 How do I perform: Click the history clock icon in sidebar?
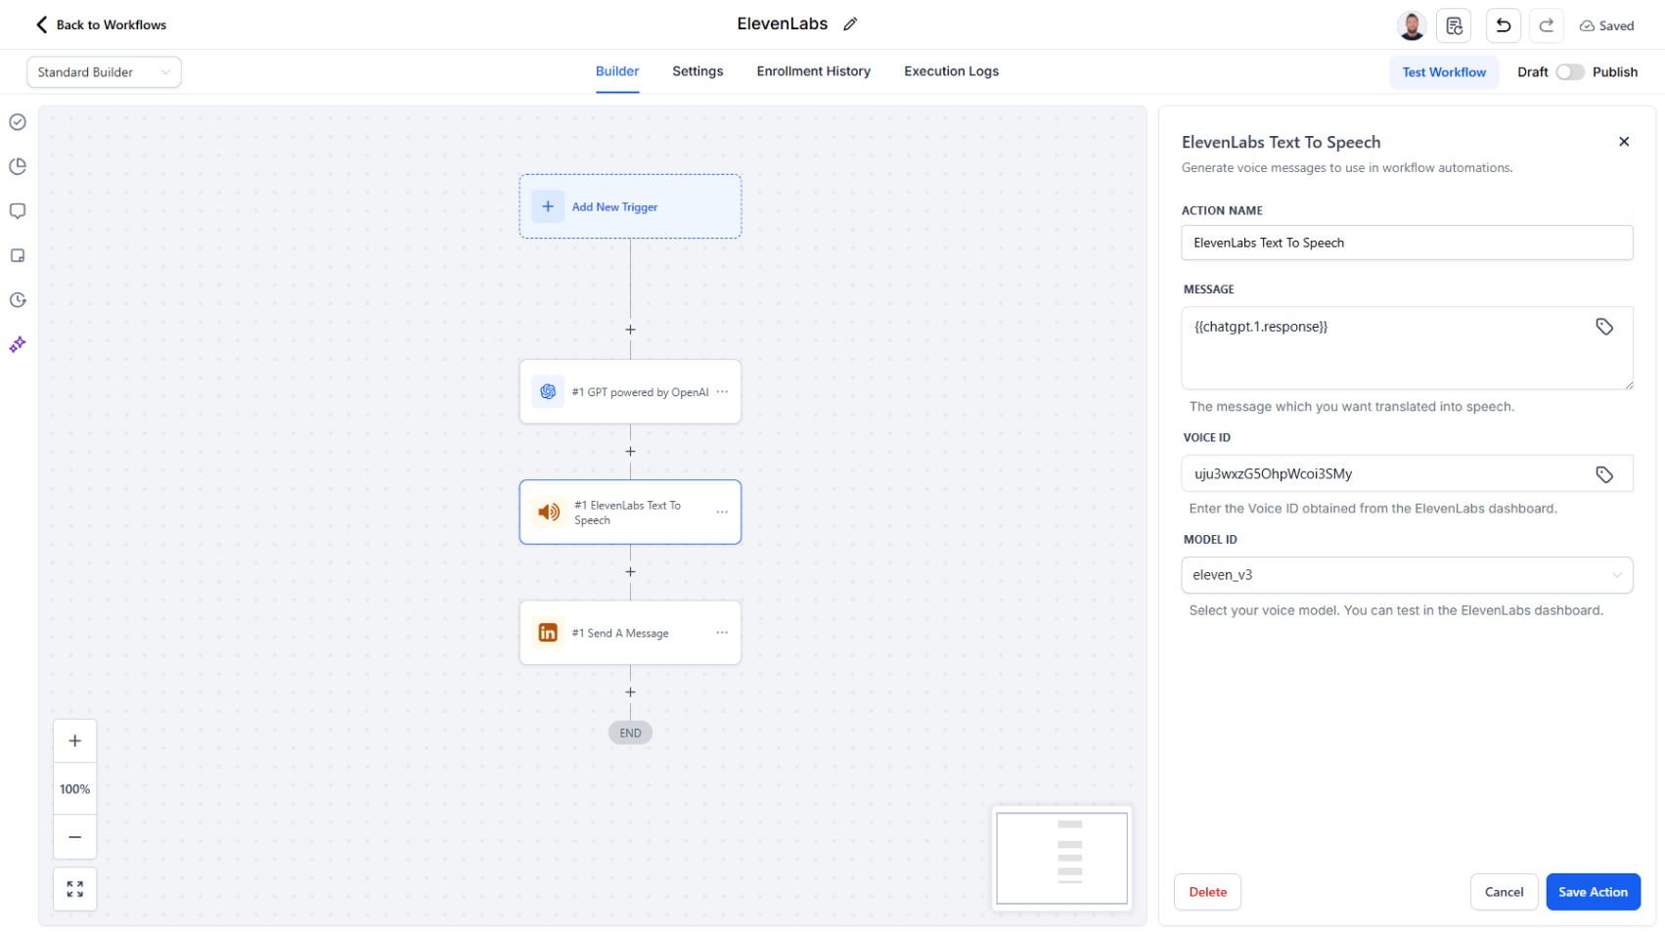17,300
